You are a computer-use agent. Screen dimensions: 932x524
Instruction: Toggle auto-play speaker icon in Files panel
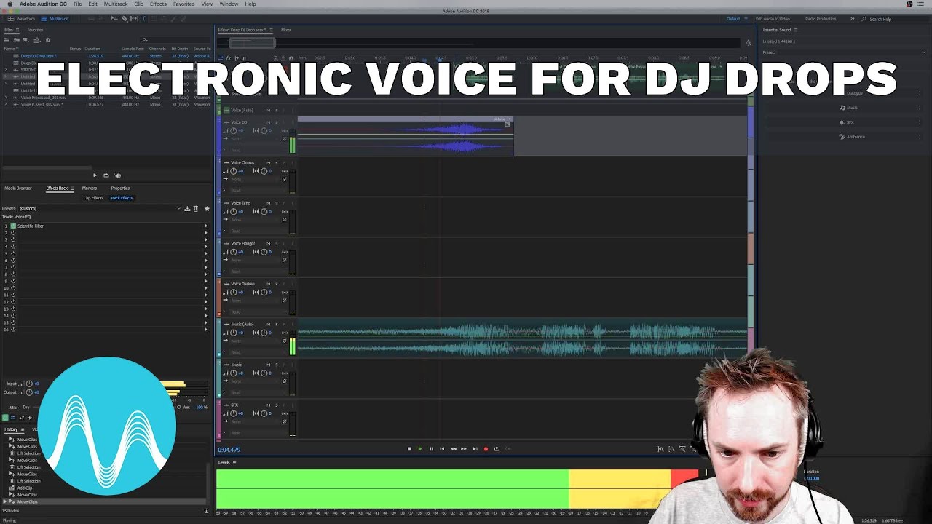[117, 175]
